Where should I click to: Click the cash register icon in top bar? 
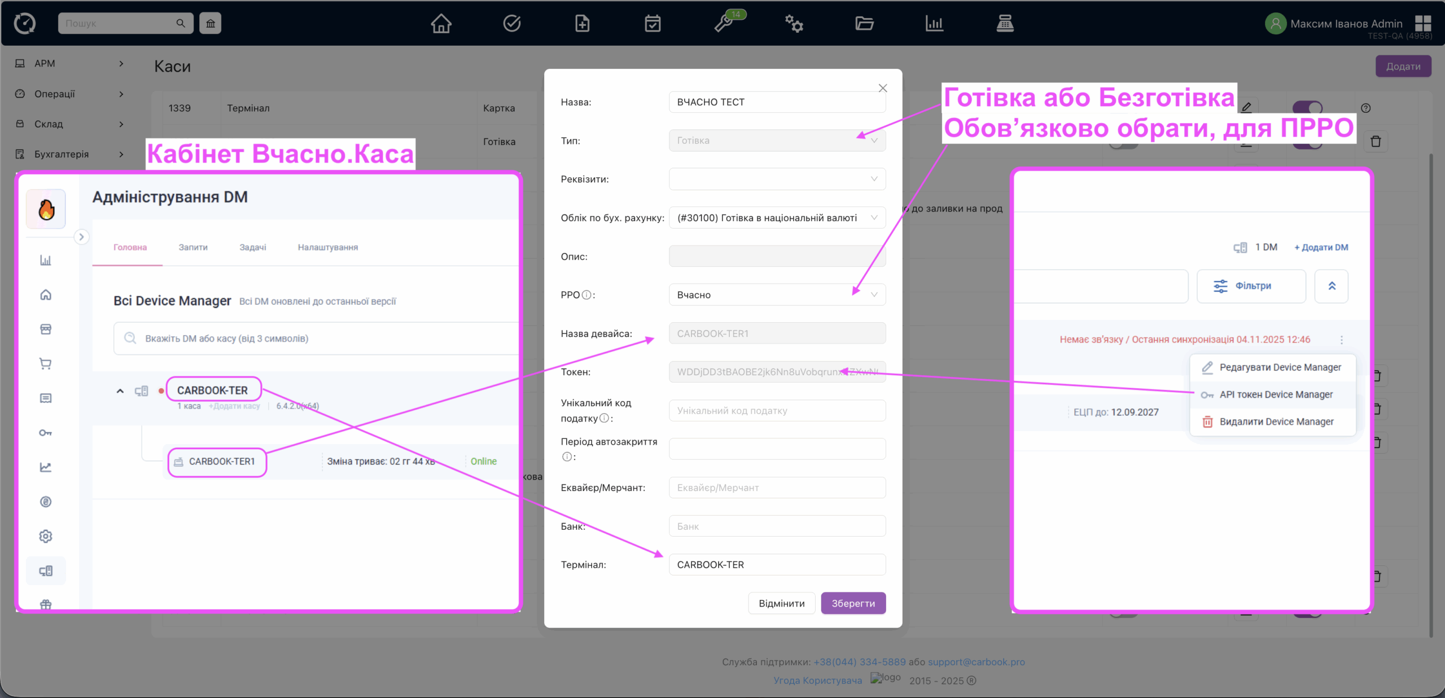(x=1005, y=24)
